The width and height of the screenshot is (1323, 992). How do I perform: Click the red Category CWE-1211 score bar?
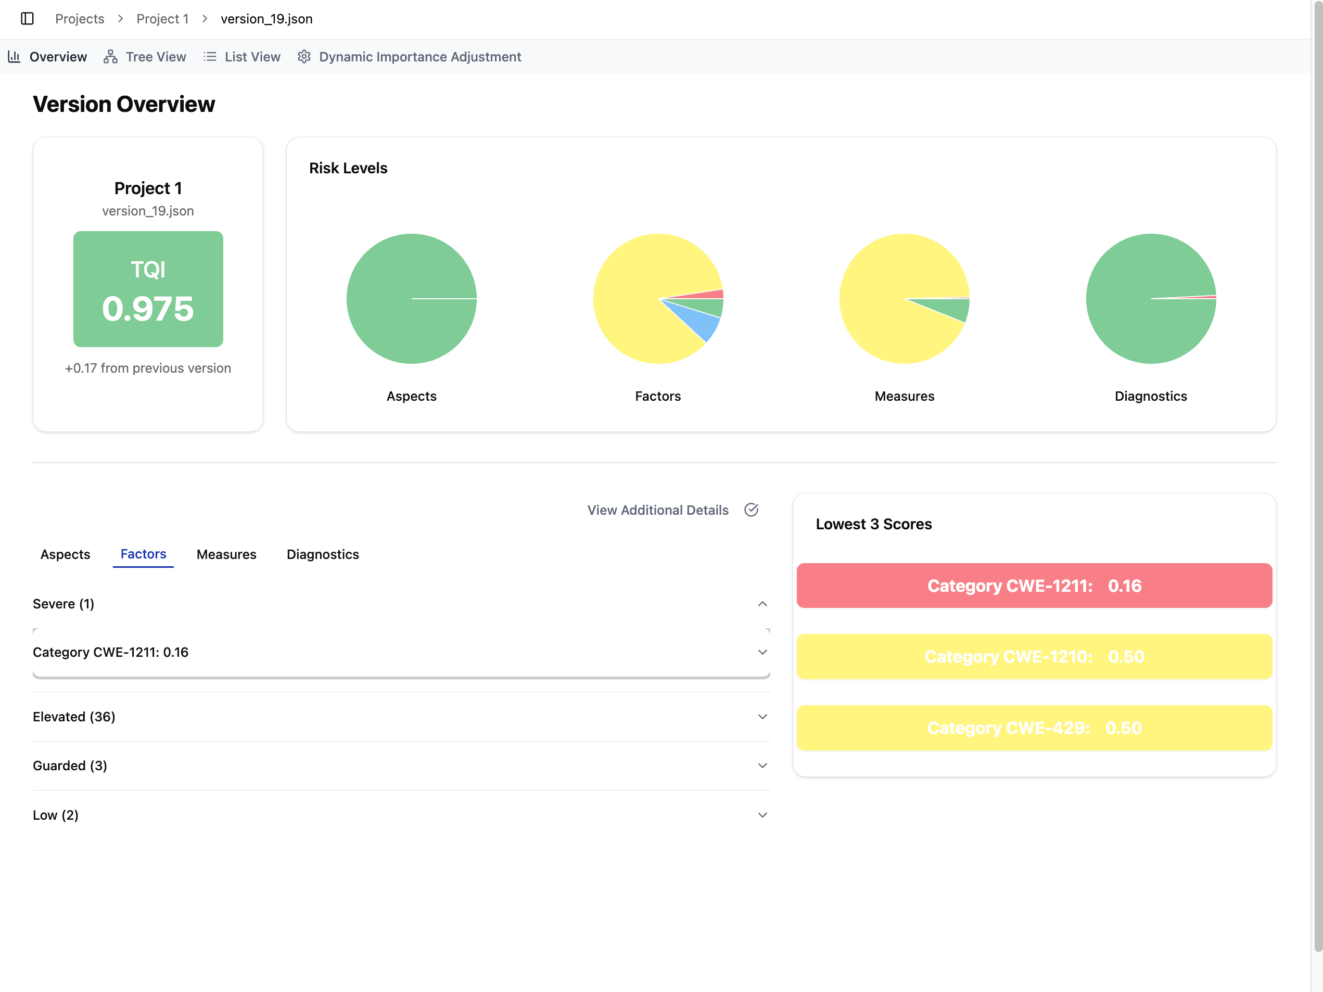[1034, 586]
